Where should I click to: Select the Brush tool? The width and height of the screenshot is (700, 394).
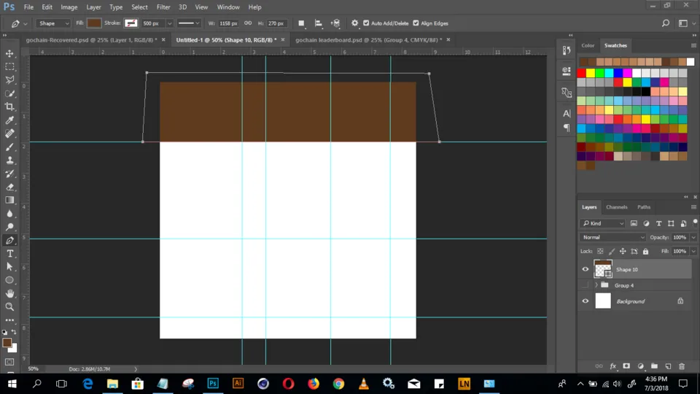coord(9,147)
